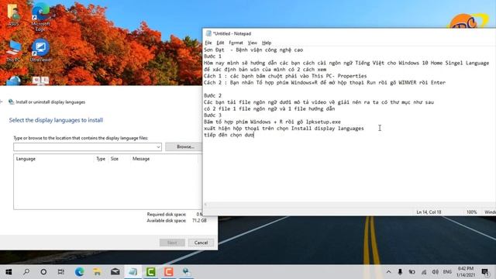Open Edge browser from taskbar

[x=79, y=272]
